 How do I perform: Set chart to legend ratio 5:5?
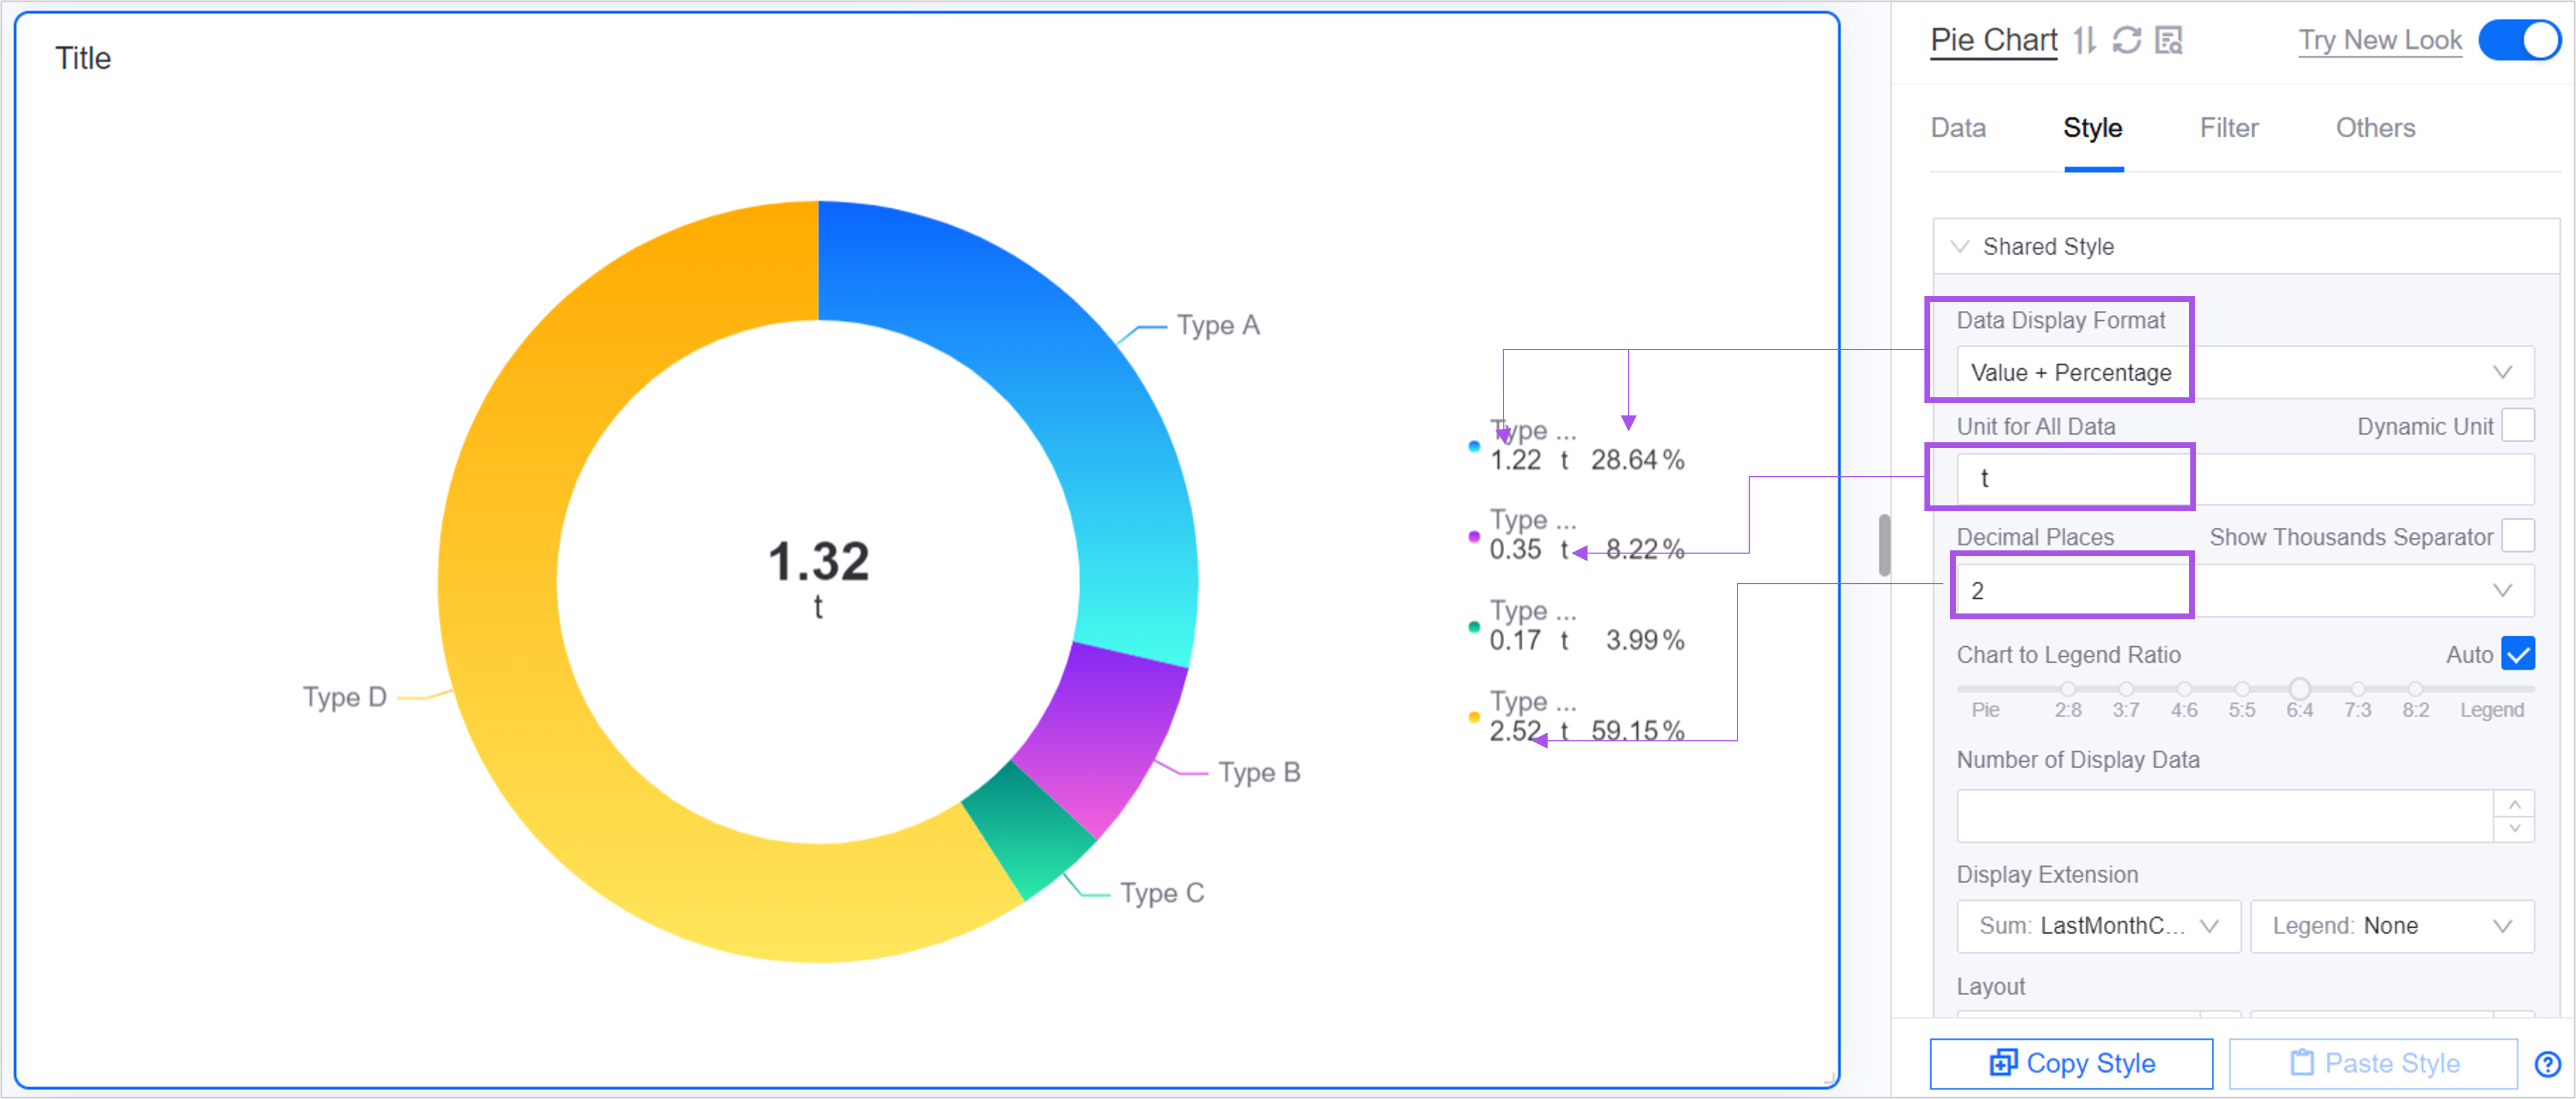tap(2242, 689)
